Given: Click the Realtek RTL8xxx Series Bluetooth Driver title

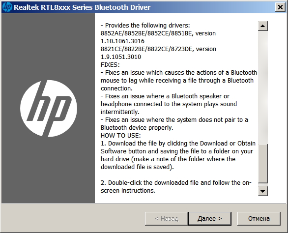Looking at the screenshot, I should click(x=82, y=7).
